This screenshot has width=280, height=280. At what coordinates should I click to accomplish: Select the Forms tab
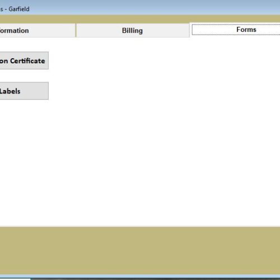235,30
